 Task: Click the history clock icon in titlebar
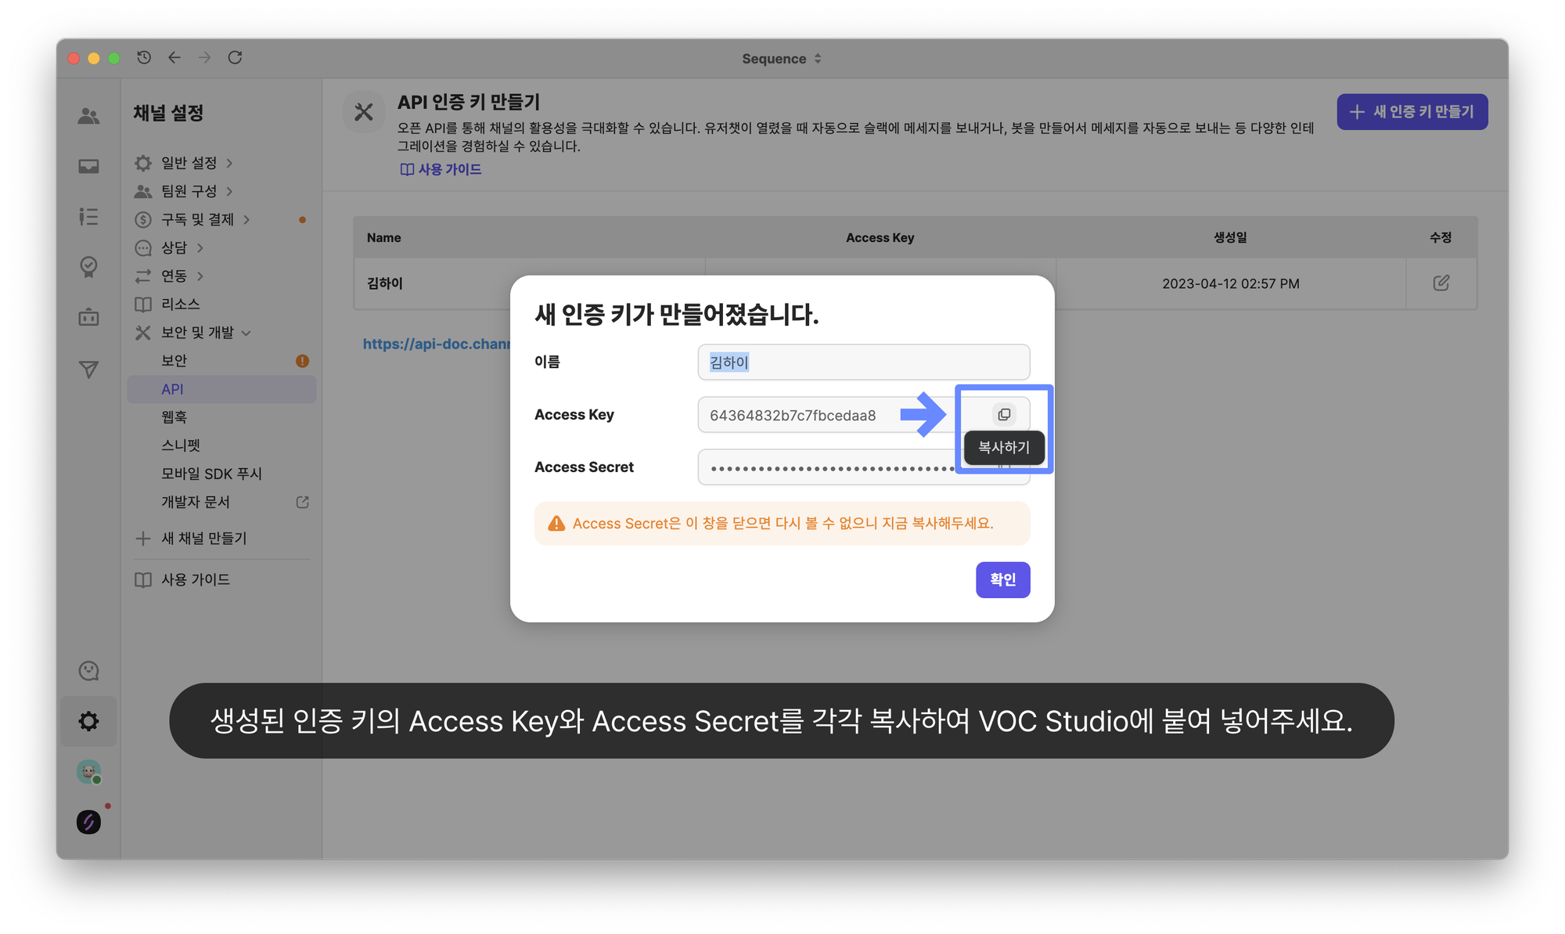click(144, 58)
